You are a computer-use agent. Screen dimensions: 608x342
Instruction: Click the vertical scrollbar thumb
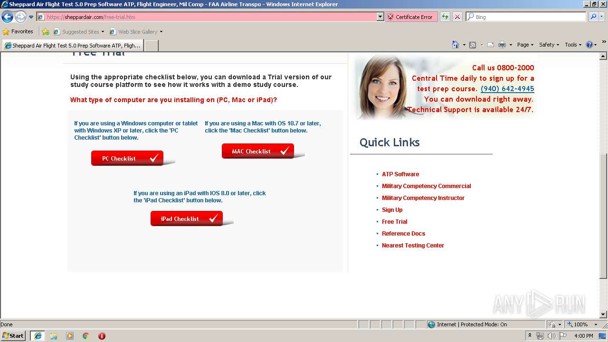pos(603,216)
